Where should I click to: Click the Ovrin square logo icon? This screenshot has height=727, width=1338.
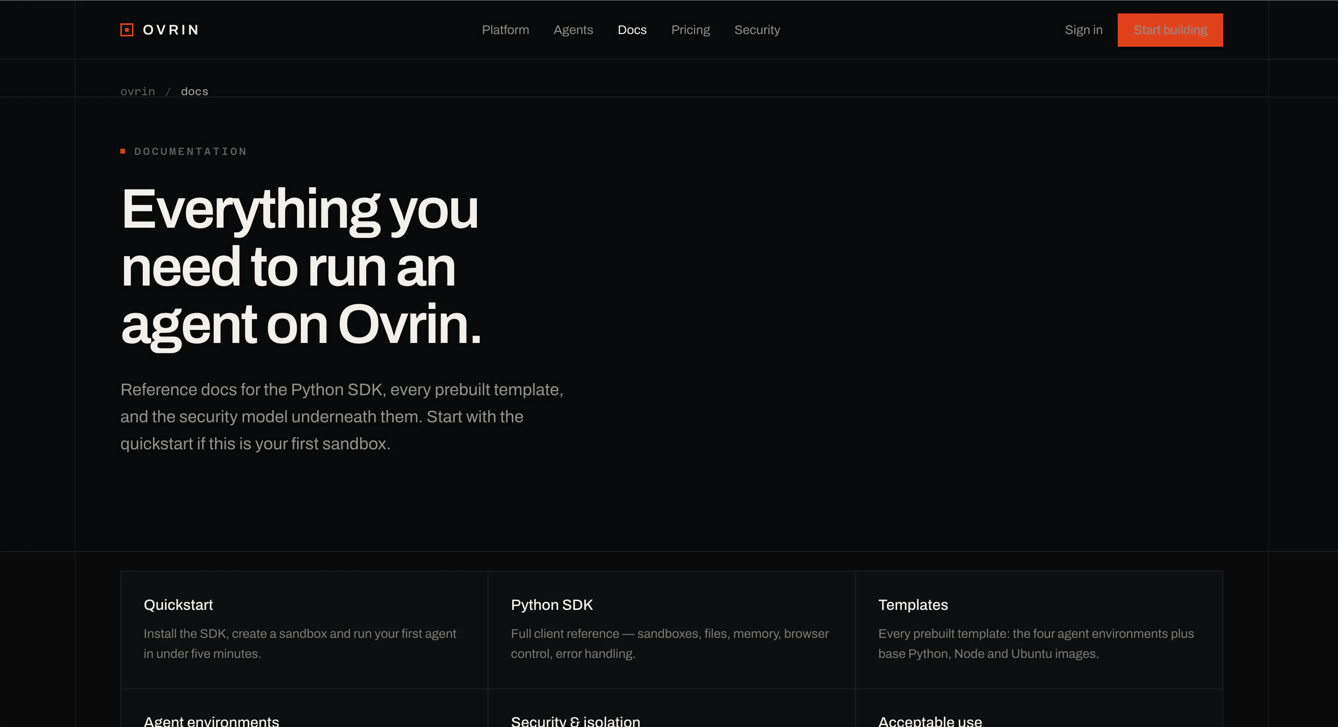pyautogui.click(x=127, y=29)
